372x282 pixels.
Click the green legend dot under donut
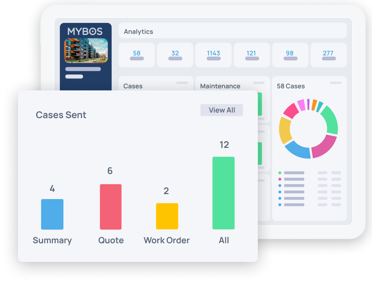click(x=280, y=173)
